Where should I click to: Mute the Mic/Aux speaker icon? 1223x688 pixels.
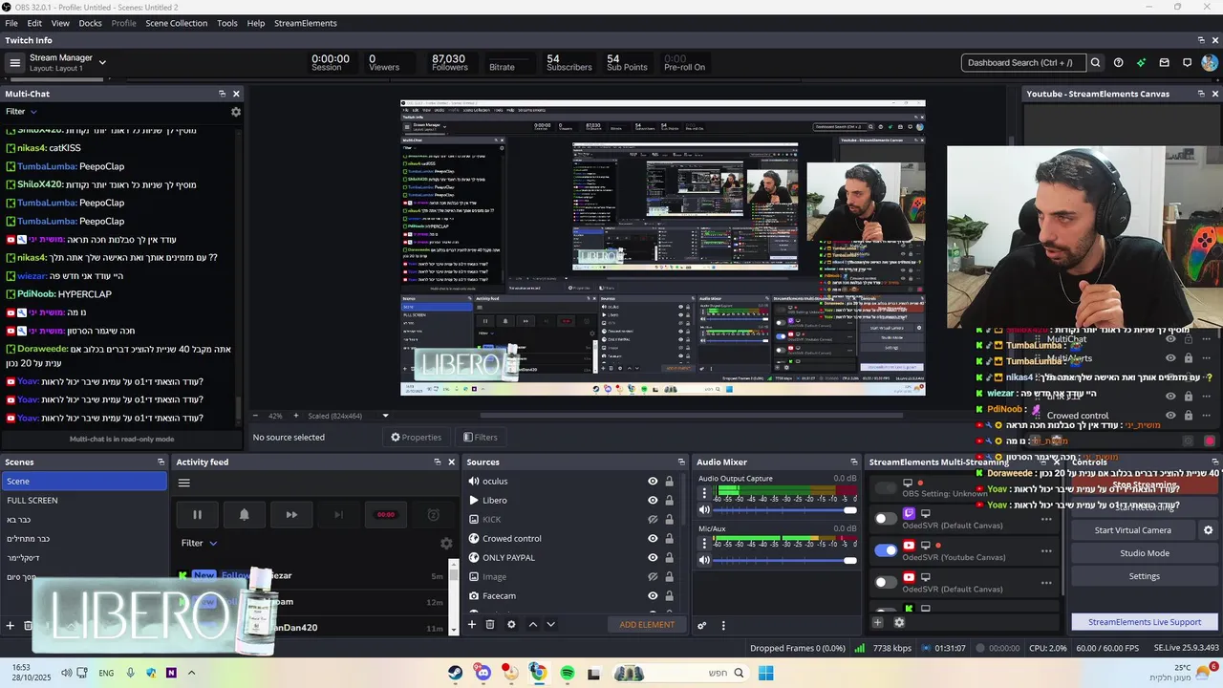pos(705,560)
